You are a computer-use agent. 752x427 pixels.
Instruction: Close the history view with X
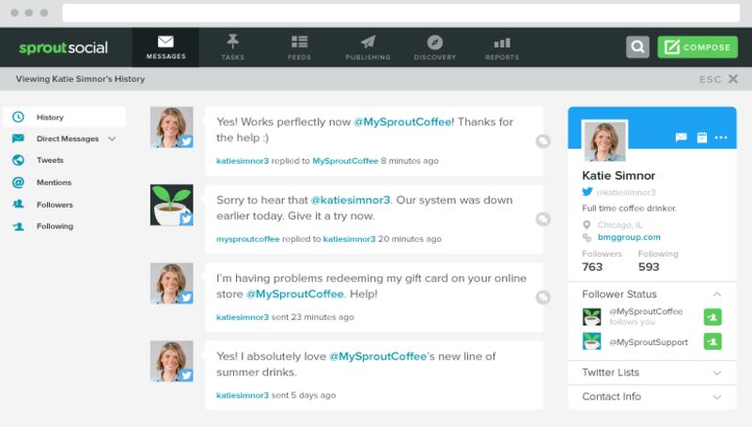(733, 79)
